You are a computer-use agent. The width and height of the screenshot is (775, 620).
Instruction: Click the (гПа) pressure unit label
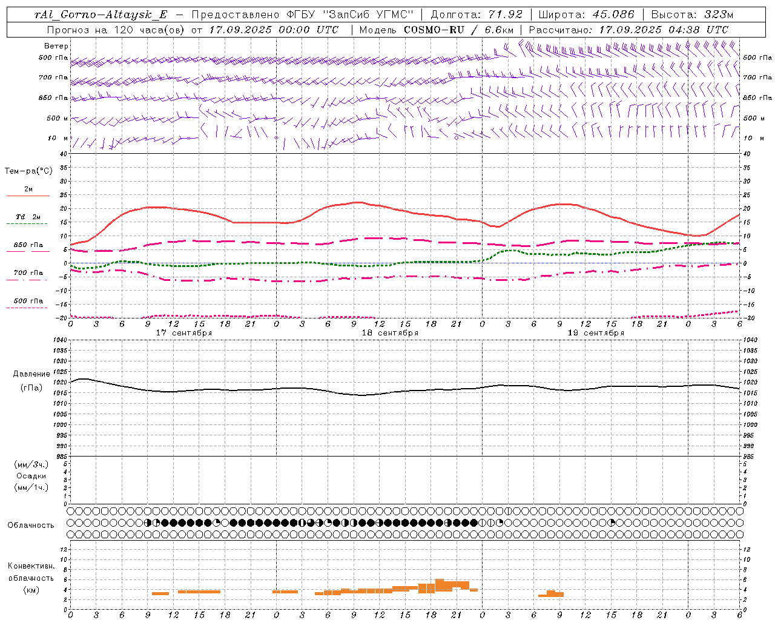31,387
